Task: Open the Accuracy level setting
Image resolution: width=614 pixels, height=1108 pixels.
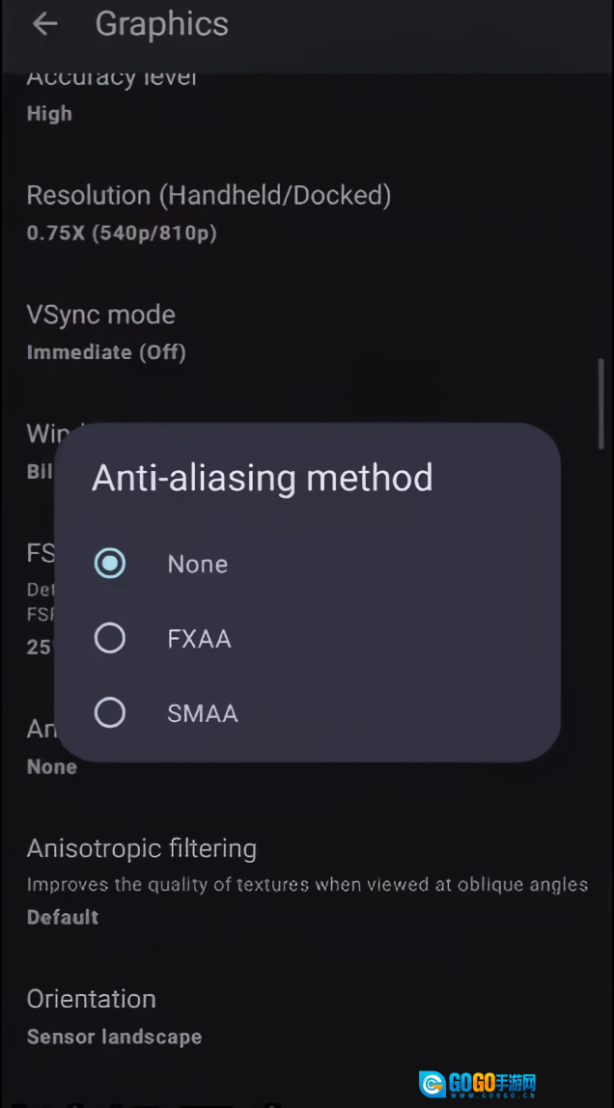Action: point(112,81)
